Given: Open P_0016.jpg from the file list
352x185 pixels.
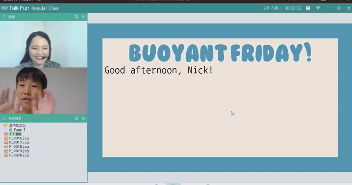Looking at the screenshot, I should click(18, 138).
